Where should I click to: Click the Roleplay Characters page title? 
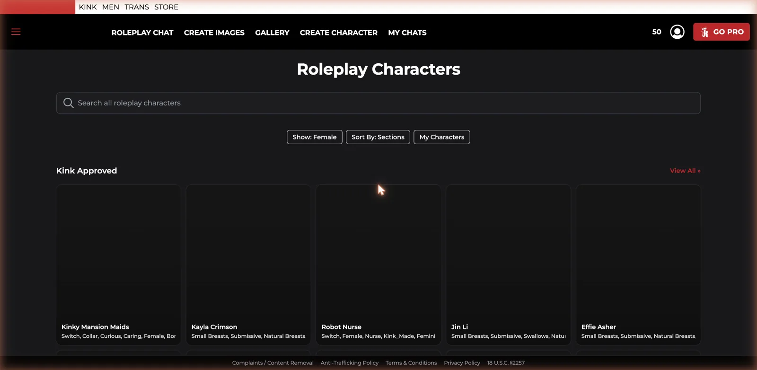(378, 69)
